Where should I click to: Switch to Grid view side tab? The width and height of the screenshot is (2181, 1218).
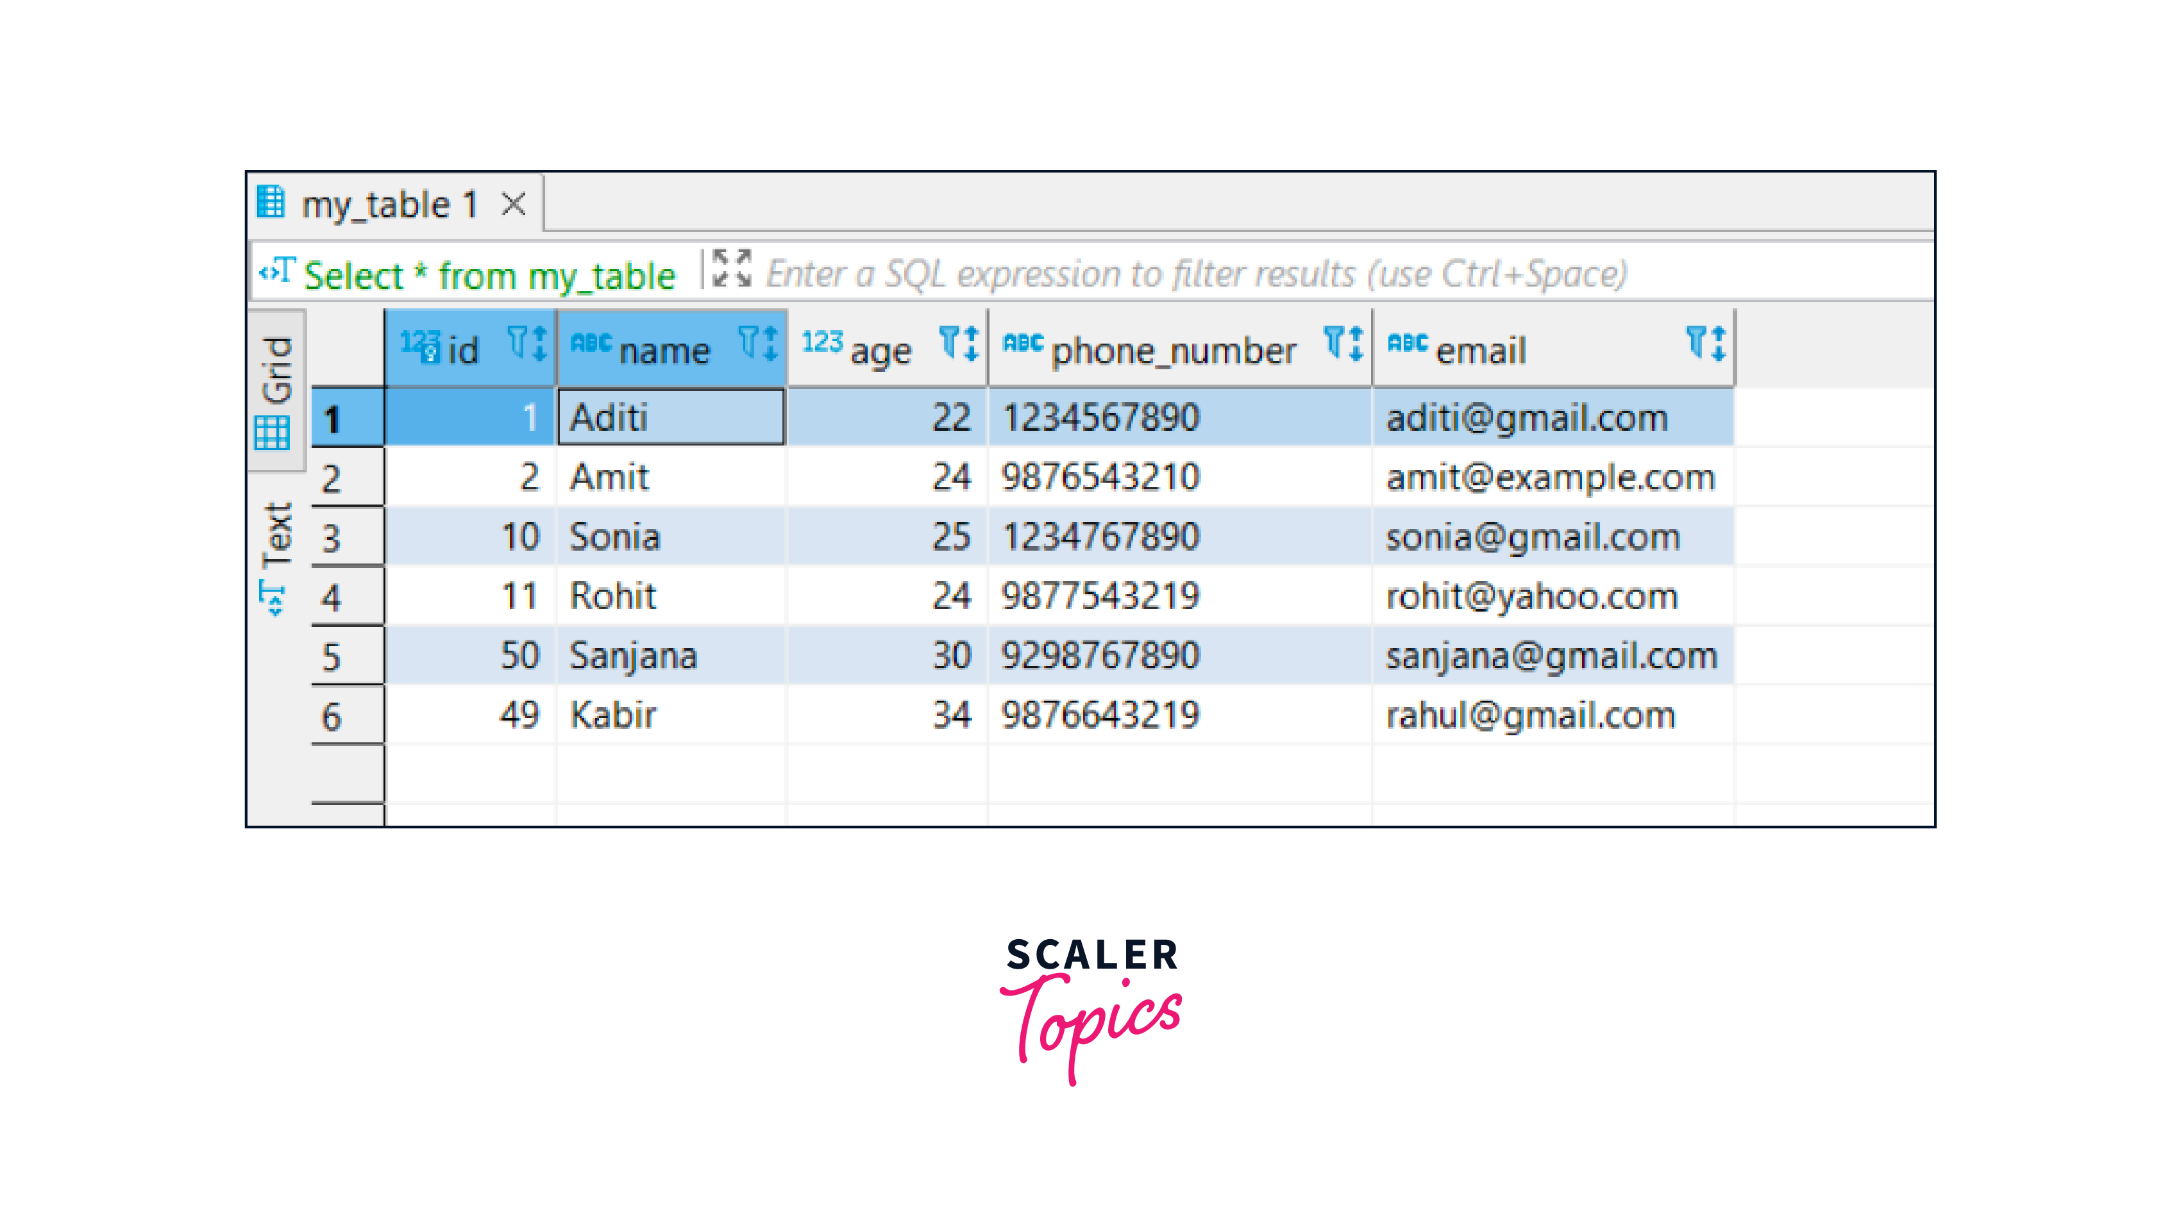point(275,394)
